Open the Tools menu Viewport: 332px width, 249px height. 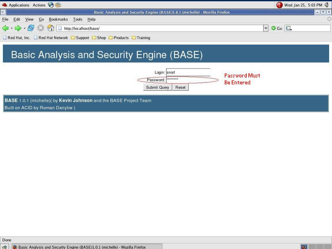point(77,19)
